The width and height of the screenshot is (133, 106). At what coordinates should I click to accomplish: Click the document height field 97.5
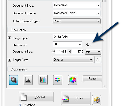click(x=78, y=52)
